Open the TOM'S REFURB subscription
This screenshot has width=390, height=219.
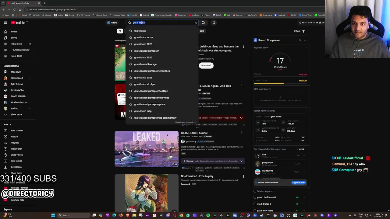18,96
